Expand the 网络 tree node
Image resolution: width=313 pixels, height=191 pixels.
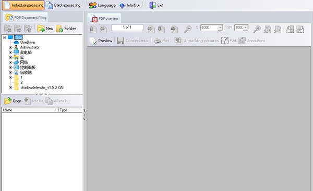coord(10,62)
